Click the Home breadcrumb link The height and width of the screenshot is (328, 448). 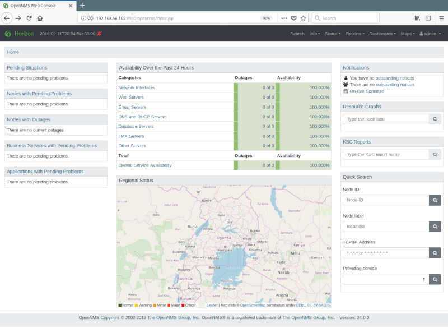click(x=13, y=52)
